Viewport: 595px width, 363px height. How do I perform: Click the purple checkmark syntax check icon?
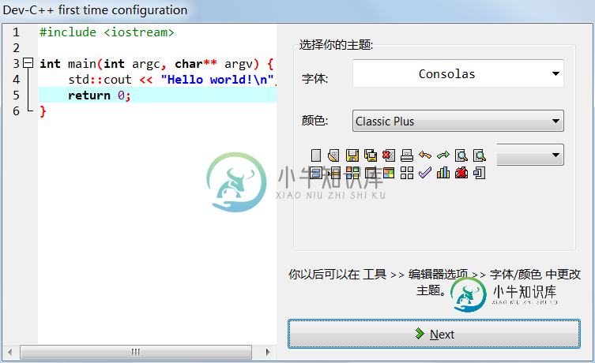(x=425, y=173)
